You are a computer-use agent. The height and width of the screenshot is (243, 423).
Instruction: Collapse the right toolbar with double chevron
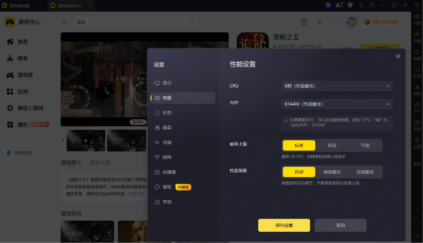click(417, 5)
